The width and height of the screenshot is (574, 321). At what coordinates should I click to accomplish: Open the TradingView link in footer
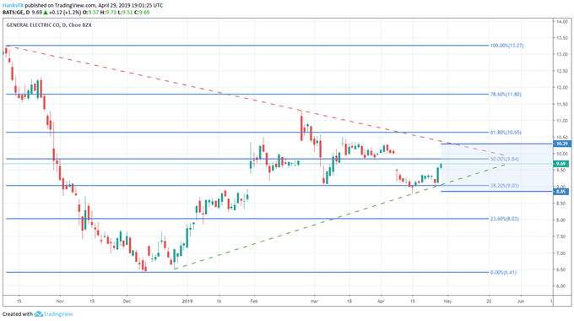click(58, 314)
